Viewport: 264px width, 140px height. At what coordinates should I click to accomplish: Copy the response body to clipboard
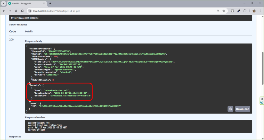pyautogui.click(x=230, y=109)
